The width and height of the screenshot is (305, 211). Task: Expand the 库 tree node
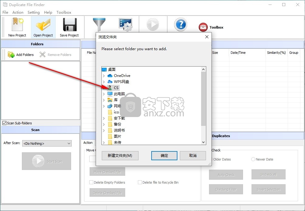[x=104, y=100]
